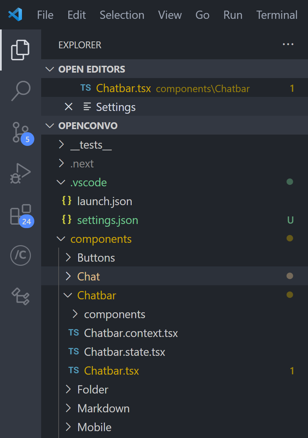Open the File menu
This screenshot has height=438, width=308.
point(45,15)
